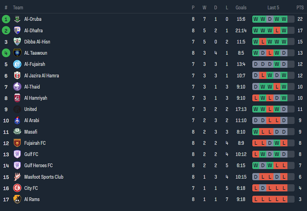Click the Team column header
This screenshot has width=307, height=211.
pos(18,7)
